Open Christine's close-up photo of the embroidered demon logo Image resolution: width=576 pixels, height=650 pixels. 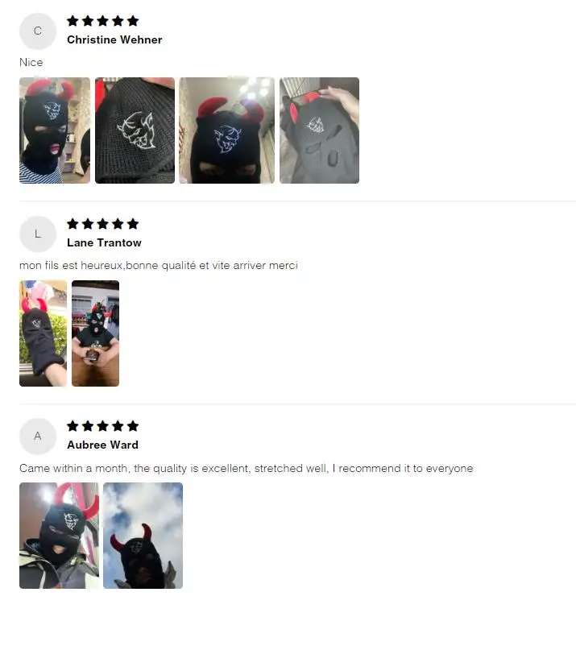pyautogui.click(x=135, y=130)
